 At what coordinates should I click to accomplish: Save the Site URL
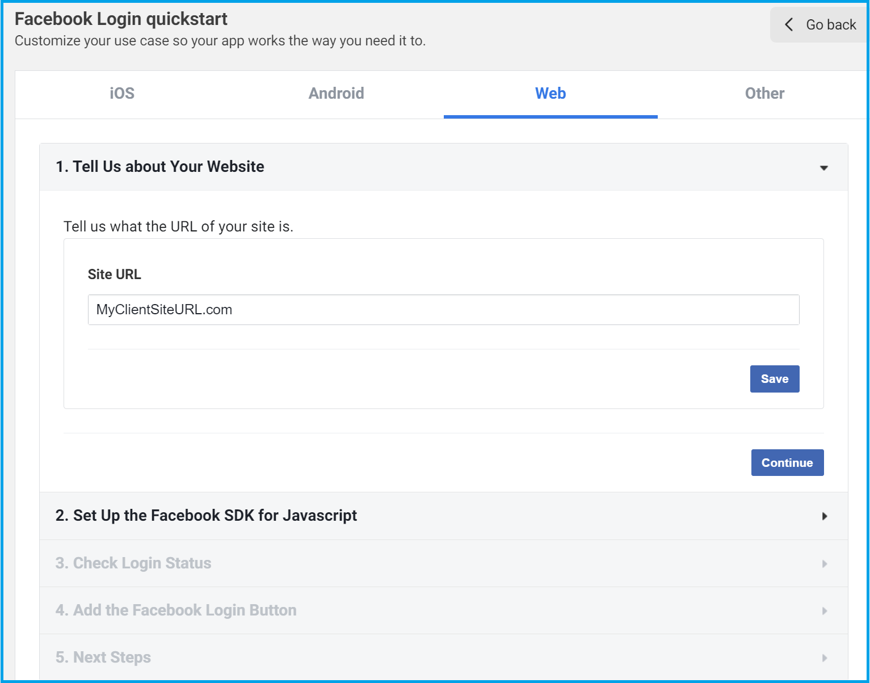(775, 379)
